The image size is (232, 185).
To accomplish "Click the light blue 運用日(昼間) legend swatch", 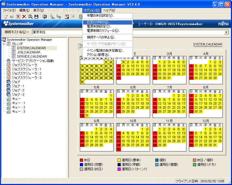I will (x=157, y=165).
